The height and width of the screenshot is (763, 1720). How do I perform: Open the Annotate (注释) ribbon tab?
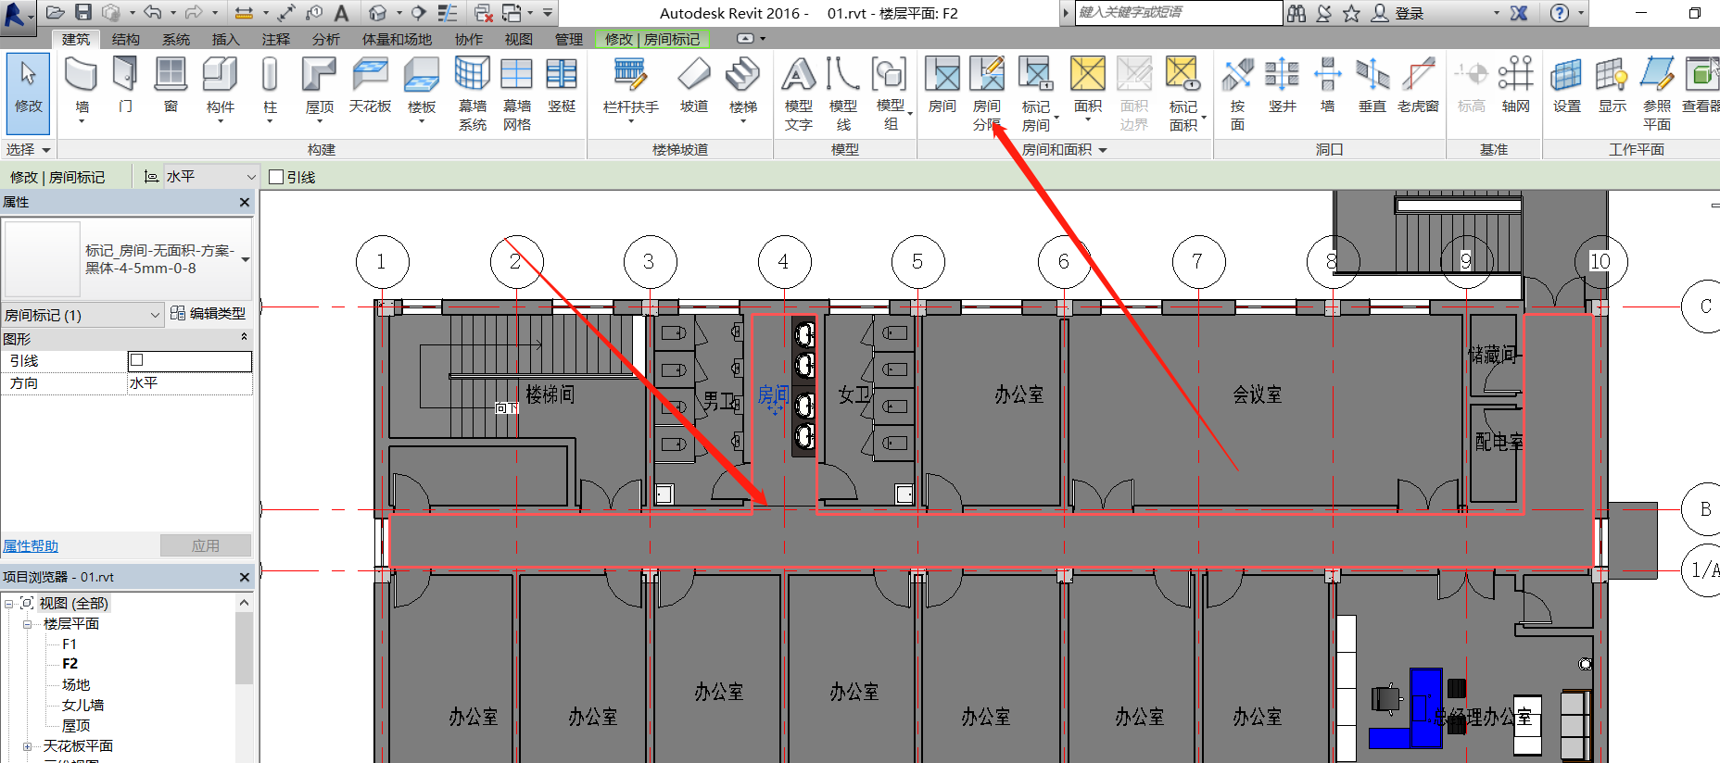coord(275,39)
